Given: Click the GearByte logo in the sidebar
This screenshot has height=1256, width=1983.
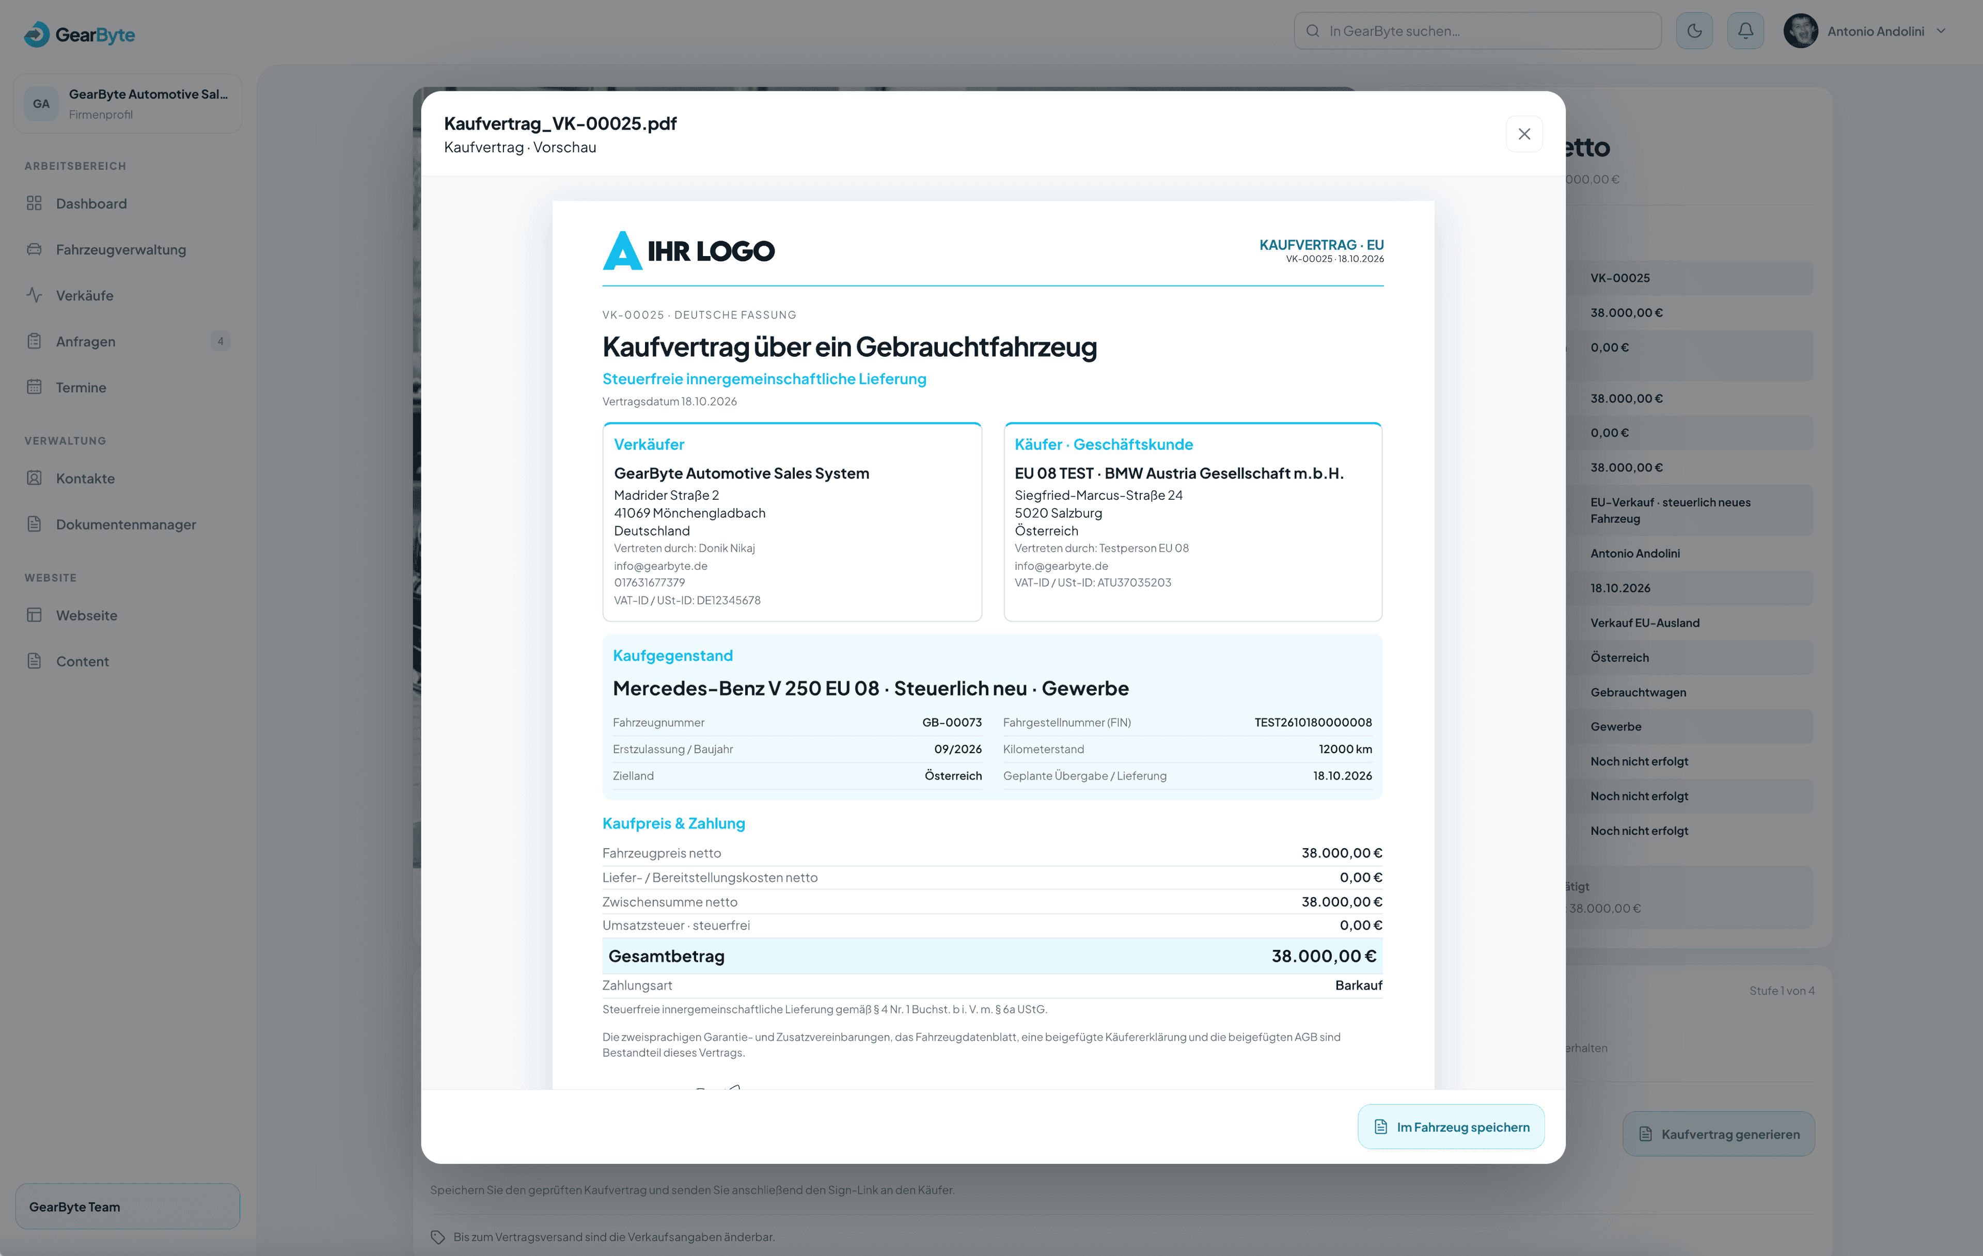Looking at the screenshot, I should point(79,35).
